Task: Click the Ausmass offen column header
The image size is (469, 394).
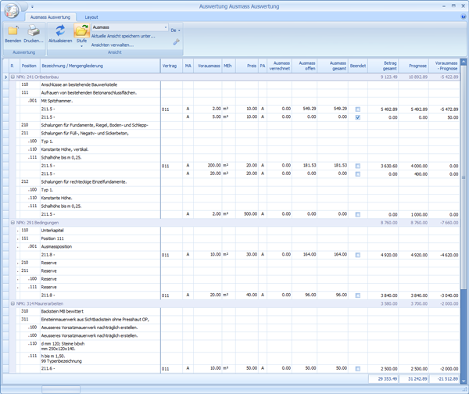Action: click(x=305, y=66)
